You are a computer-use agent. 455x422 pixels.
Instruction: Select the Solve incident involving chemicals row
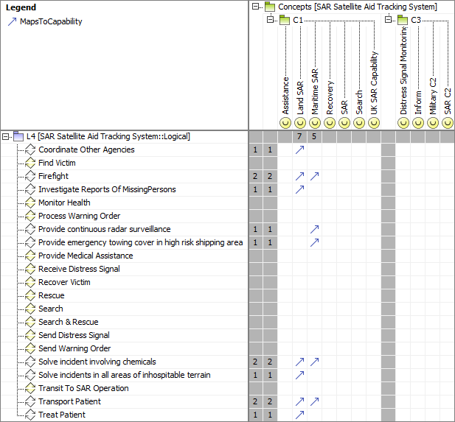124,362
